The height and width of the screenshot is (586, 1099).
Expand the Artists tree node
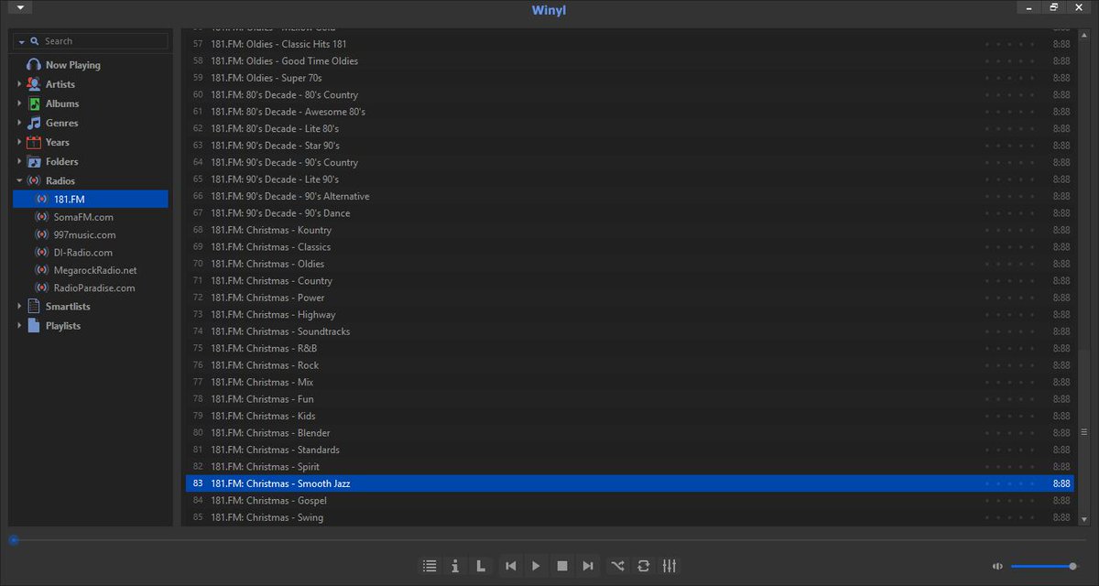point(19,84)
